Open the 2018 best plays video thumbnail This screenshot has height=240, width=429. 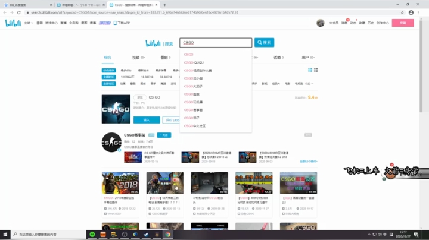click(120, 183)
